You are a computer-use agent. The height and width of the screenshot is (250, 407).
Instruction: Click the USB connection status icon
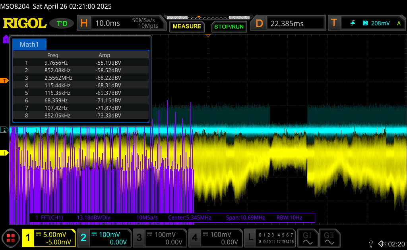[371, 244]
